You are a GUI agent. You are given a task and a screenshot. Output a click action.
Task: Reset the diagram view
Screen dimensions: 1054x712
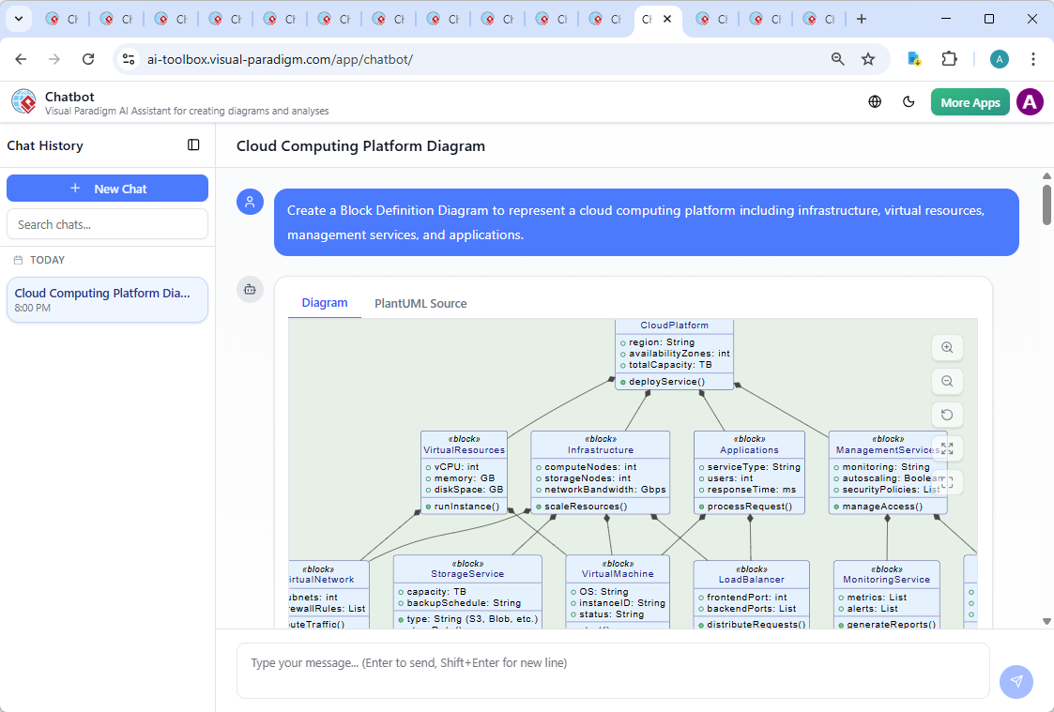947,415
